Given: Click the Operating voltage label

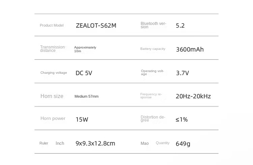Looking at the screenshot, I should point(152,72).
